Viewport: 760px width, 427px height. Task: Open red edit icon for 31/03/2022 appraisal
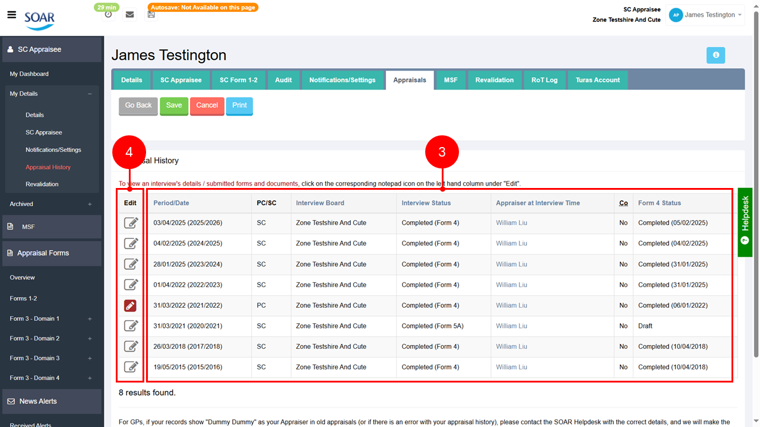[131, 305]
